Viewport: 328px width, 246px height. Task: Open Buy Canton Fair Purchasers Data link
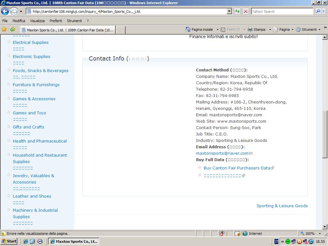pyautogui.click(x=237, y=168)
